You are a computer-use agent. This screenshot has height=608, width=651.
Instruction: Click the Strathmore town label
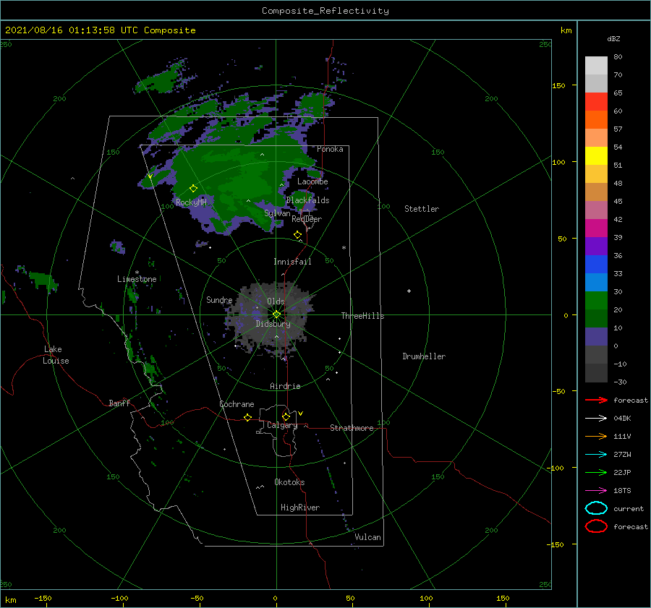[352, 428]
